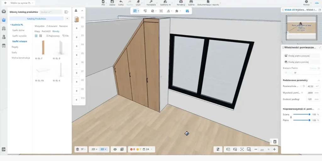Click the blue history restore icon
Image resolution: width=322 pixels, height=161 pixels.
(x=187, y=11)
